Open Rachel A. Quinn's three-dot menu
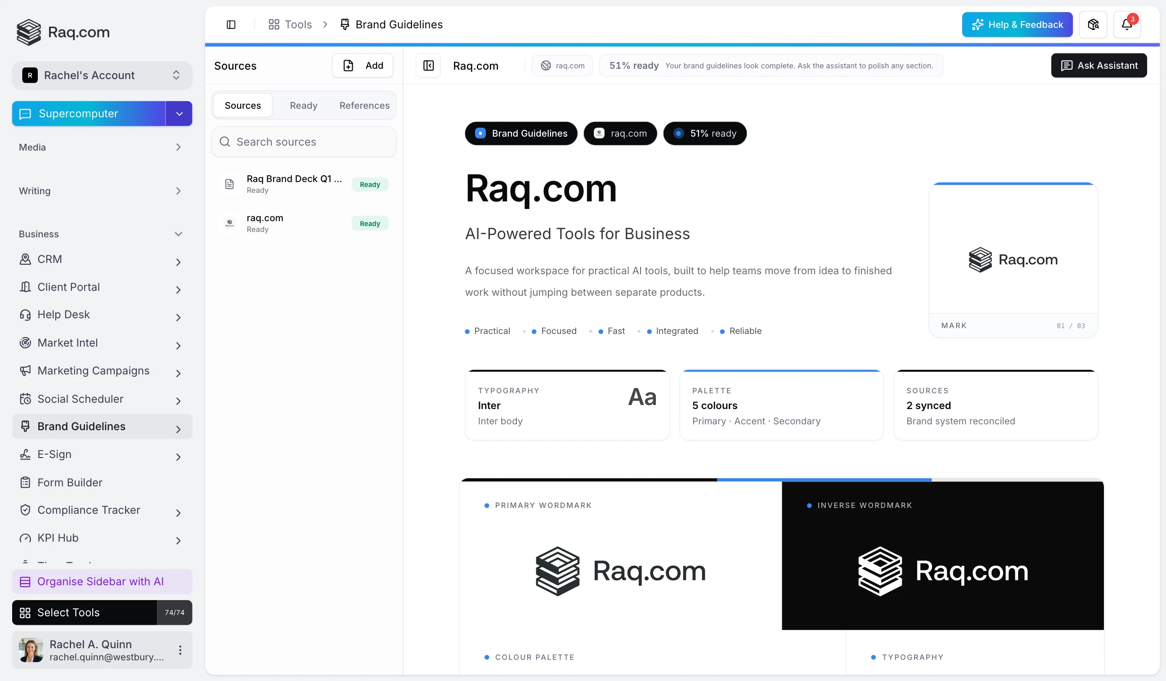 (x=180, y=650)
